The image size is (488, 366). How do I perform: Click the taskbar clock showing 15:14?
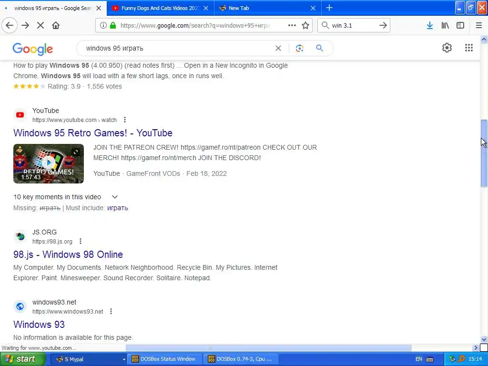(475, 359)
